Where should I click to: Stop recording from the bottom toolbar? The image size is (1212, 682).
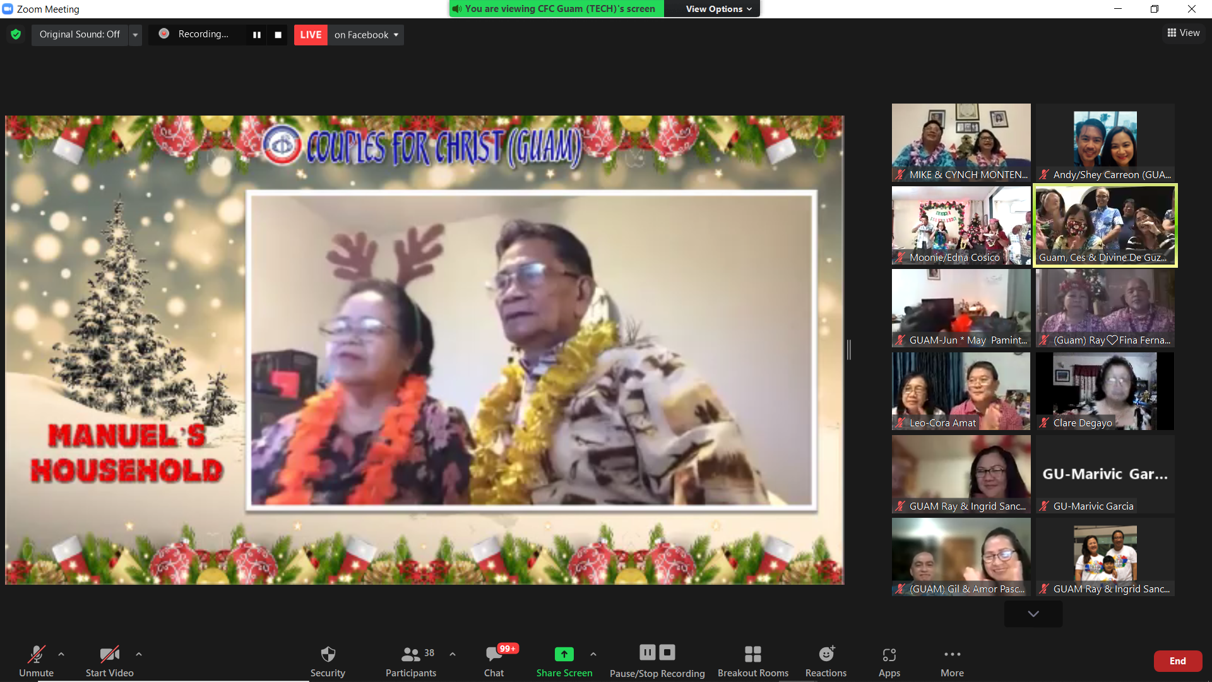(x=667, y=652)
